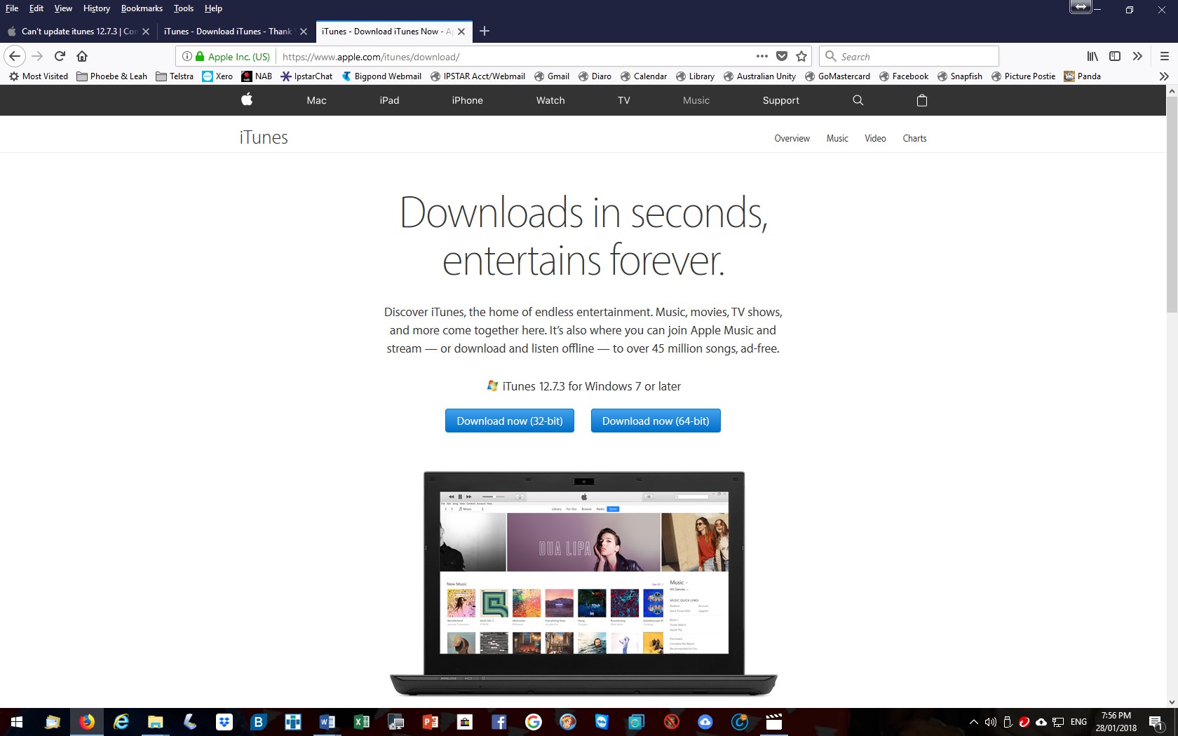Click the iTunes laptop screenshot image
1178x736 pixels.
(x=583, y=584)
